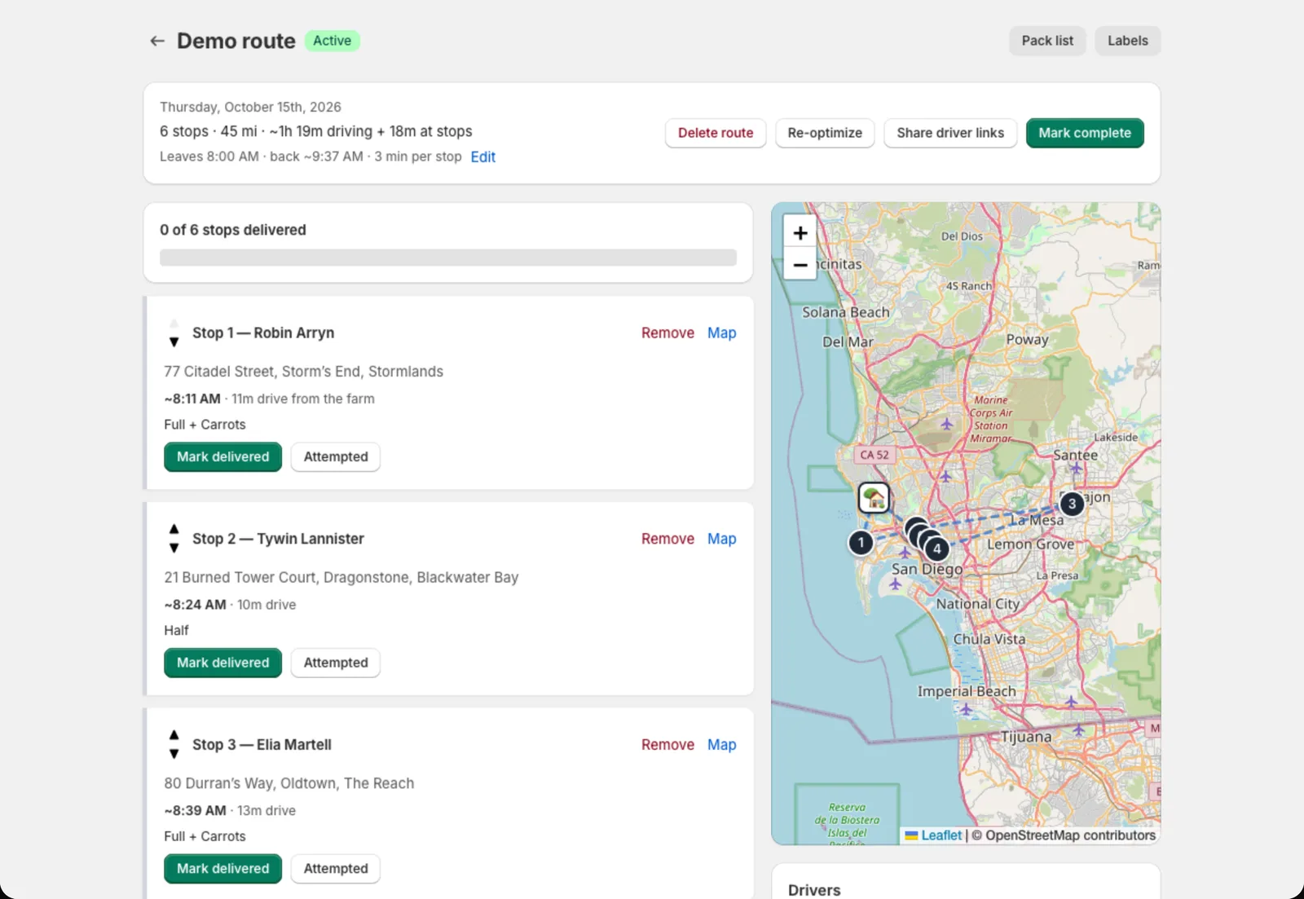Select map marker number 3
Viewport: 1304px width, 899px height.
(x=1072, y=504)
